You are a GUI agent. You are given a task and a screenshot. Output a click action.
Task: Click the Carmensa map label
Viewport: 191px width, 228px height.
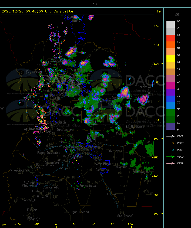point(102,170)
